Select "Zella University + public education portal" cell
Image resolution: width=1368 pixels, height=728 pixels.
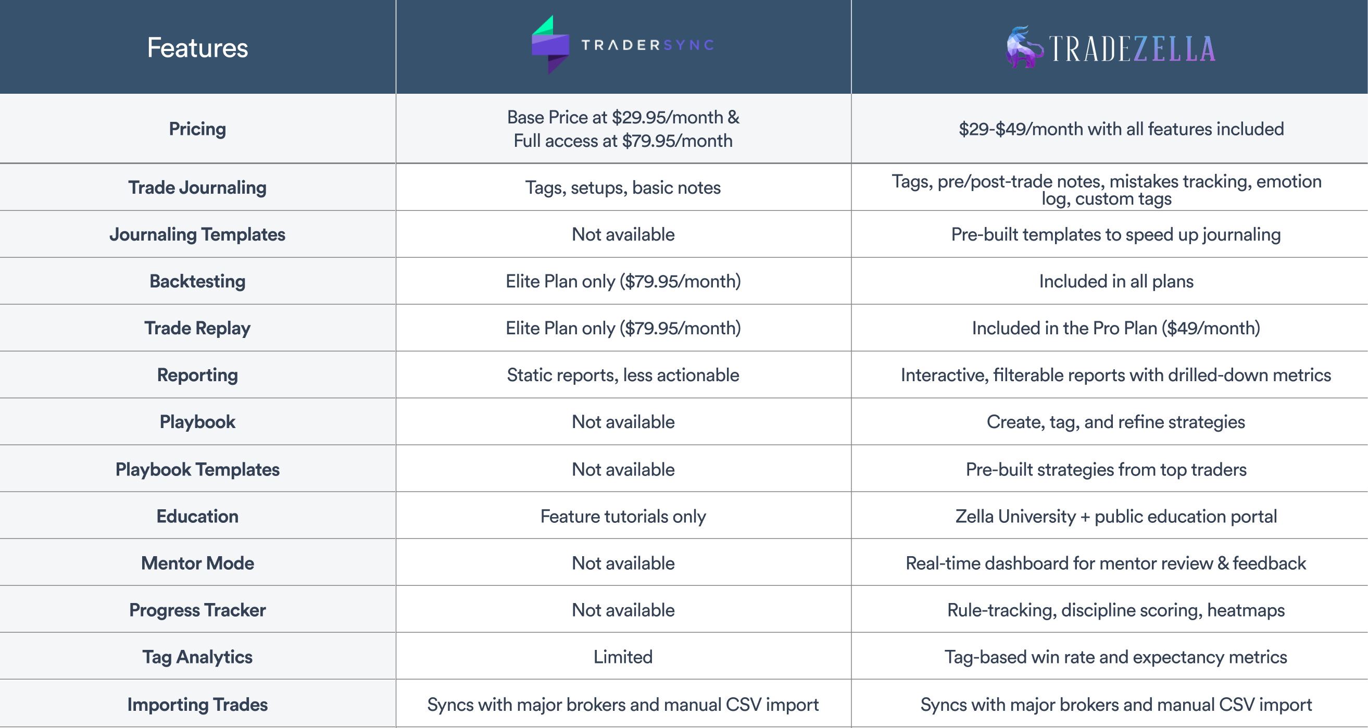pyautogui.click(x=1116, y=516)
